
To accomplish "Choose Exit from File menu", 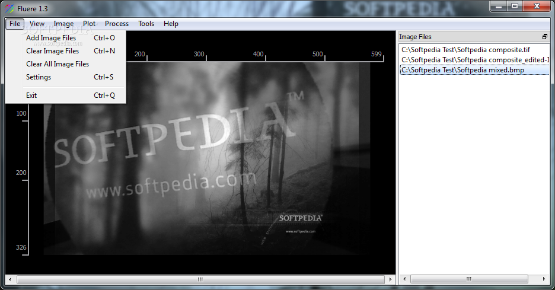I will coord(66,95).
